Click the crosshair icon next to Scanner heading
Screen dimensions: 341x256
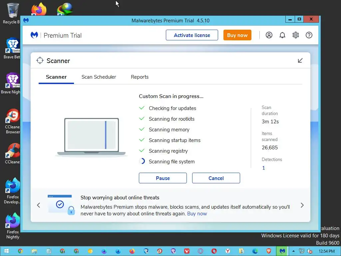tap(40, 61)
